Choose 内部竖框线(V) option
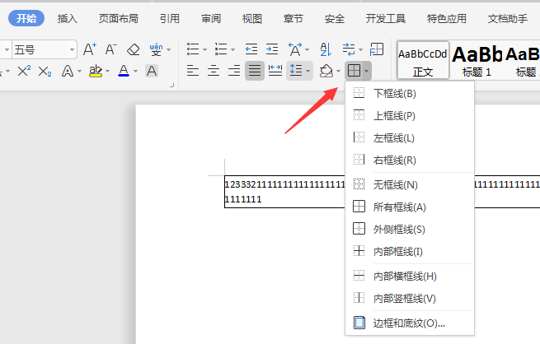The width and height of the screenshot is (540, 344). [x=410, y=298]
